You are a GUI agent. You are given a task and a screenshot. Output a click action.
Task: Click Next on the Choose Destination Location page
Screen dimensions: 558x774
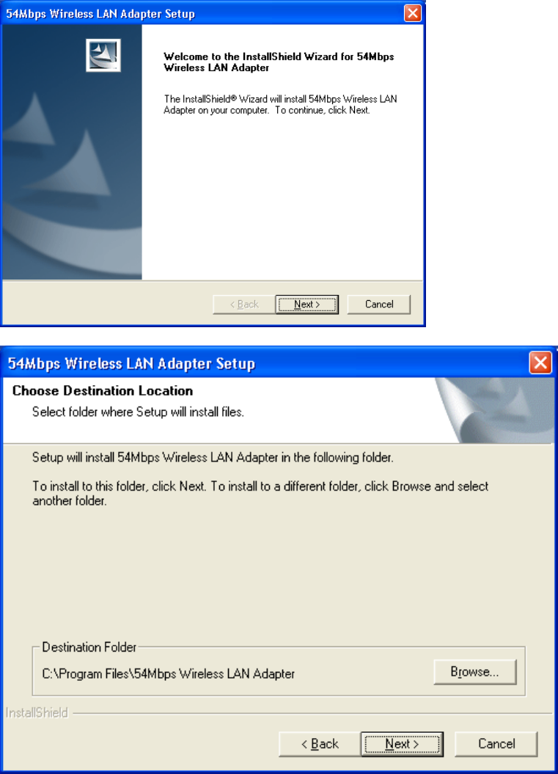(x=402, y=744)
